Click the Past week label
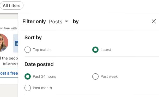Screen dimensions: 159x97 (x=109, y=76)
